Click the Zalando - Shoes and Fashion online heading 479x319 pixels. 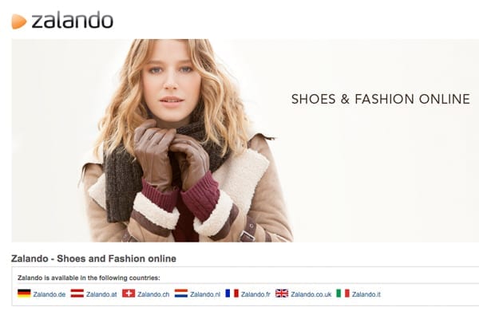point(93,258)
